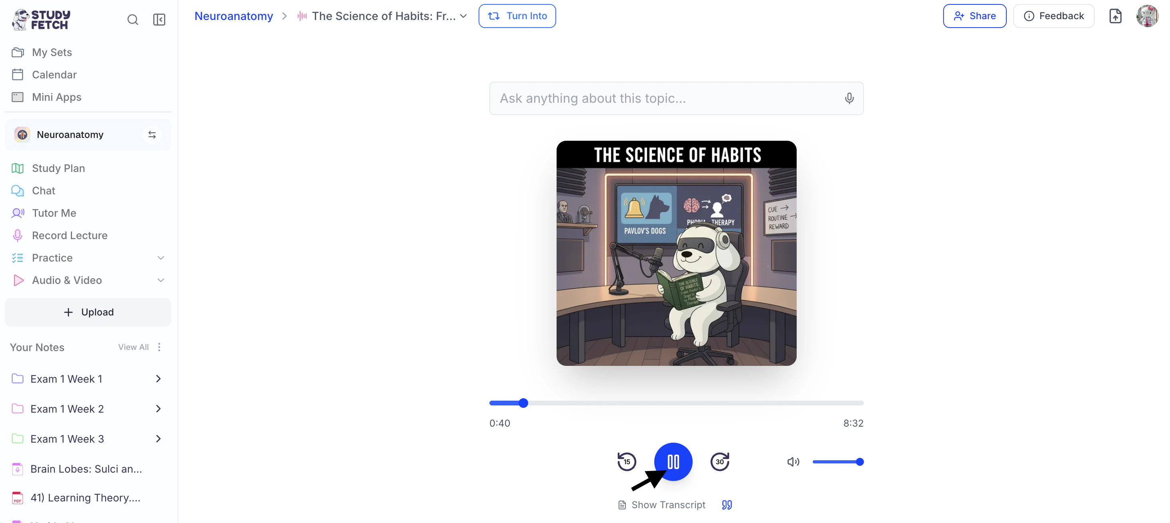This screenshot has height=523, width=1170.
Task: Mute audio with speaker icon
Action: [x=793, y=462]
